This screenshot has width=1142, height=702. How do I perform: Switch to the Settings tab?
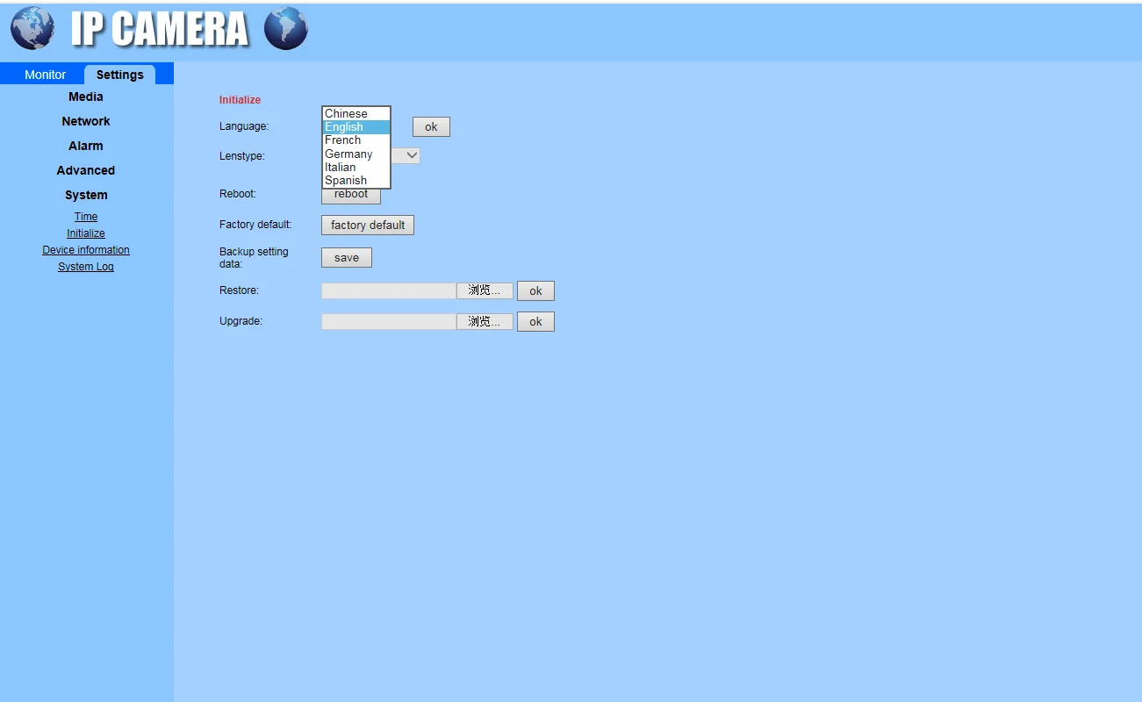point(119,75)
